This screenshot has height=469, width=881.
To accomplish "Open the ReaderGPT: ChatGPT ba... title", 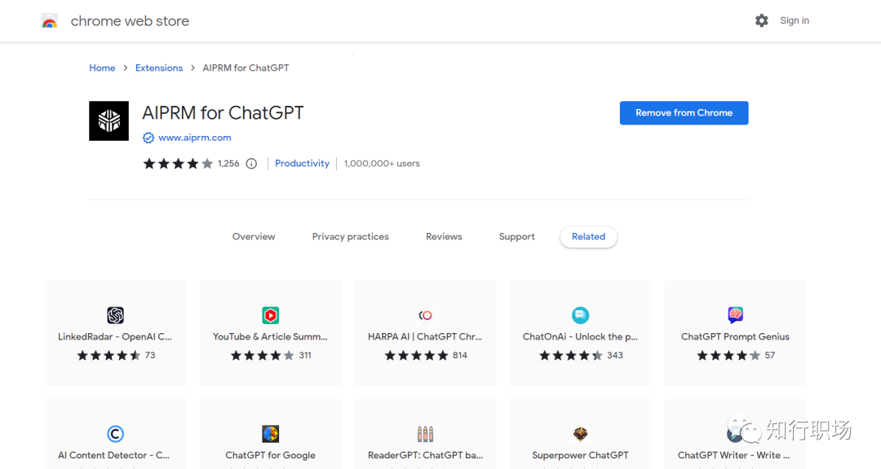I will point(425,455).
